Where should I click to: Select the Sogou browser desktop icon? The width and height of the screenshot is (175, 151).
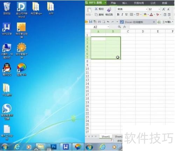coord(7,112)
